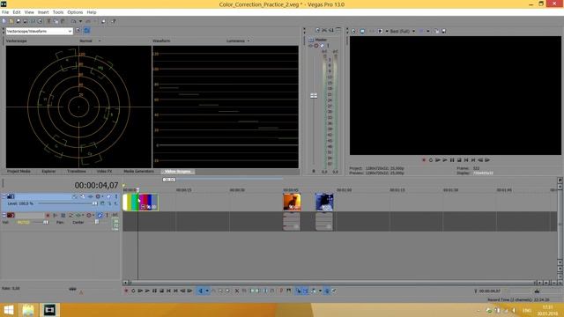Viewport: 564px width, 317px height.
Task: Open the Insert menu
Action: click(x=43, y=12)
